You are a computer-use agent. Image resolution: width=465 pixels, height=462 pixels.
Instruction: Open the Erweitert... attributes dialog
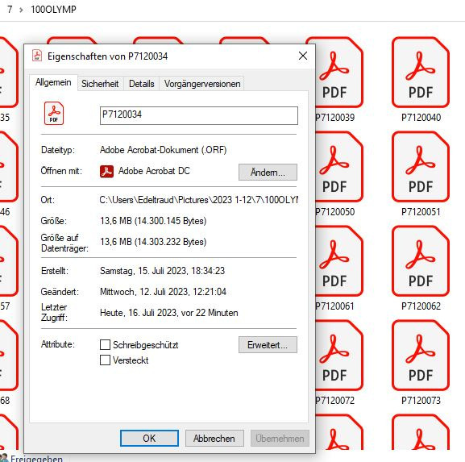click(x=268, y=345)
